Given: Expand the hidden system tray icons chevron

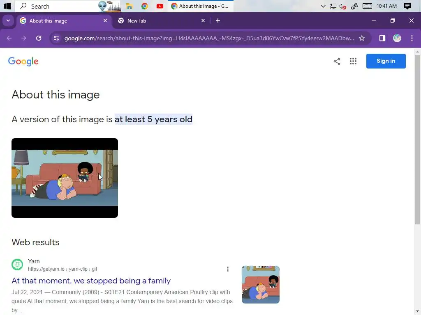Looking at the screenshot, I should click(323, 6).
